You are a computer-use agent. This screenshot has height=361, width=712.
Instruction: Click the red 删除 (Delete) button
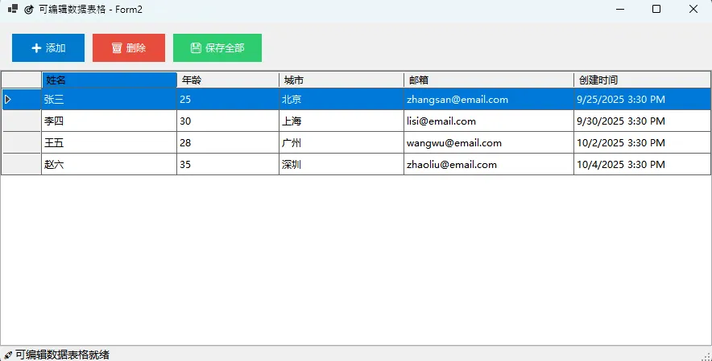129,48
